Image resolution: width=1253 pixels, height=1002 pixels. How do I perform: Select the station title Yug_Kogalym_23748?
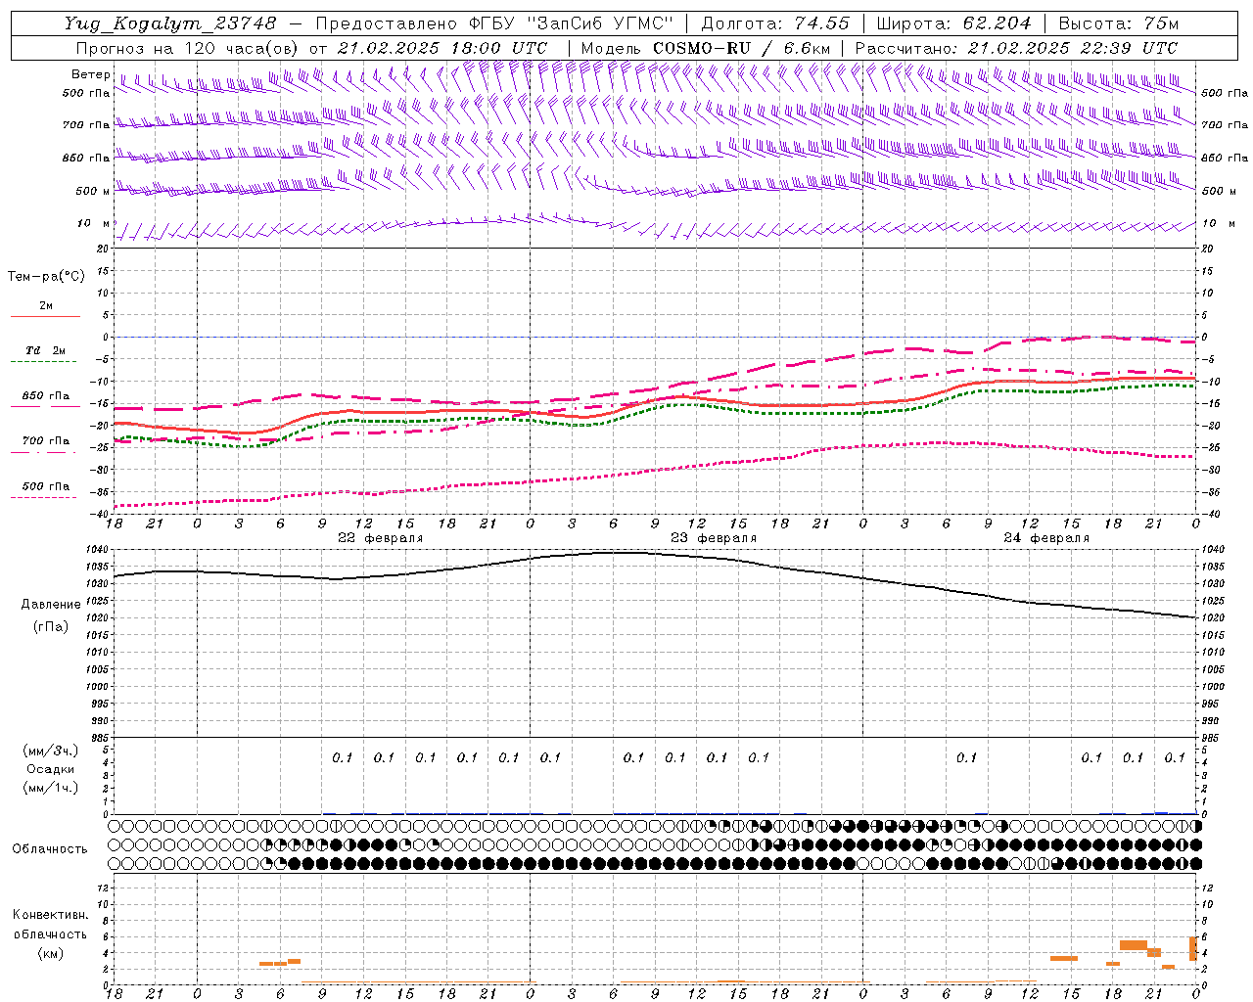click(x=170, y=23)
